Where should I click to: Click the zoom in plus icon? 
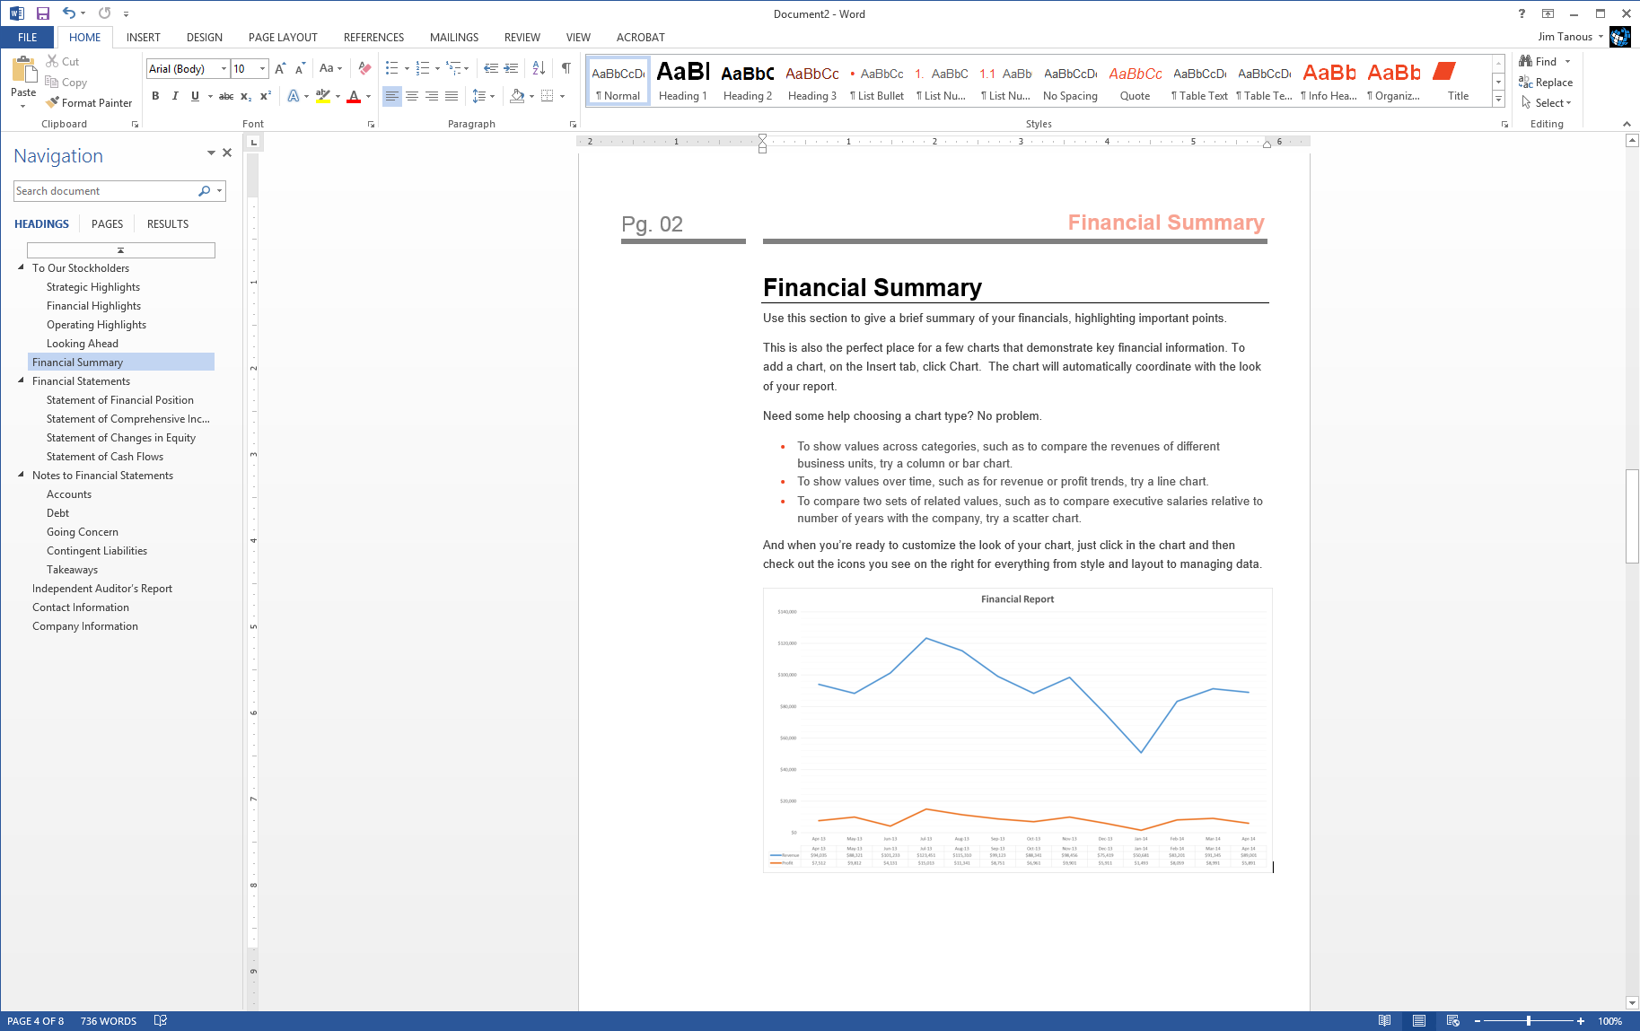[1581, 1021]
